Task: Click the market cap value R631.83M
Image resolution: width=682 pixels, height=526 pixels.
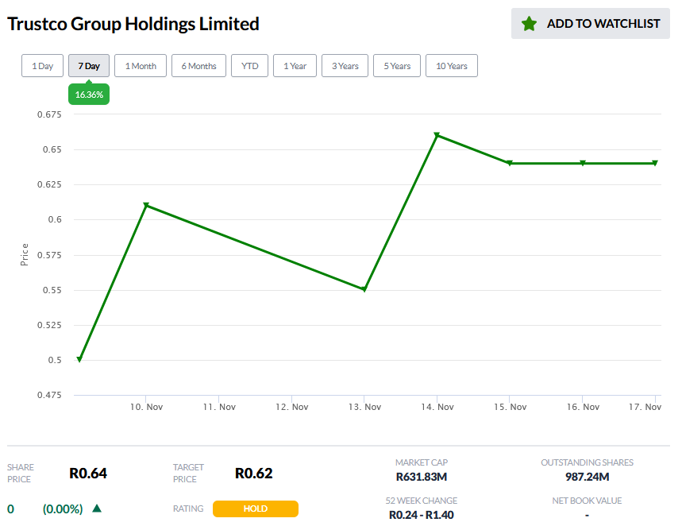Action: pos(422,478)
